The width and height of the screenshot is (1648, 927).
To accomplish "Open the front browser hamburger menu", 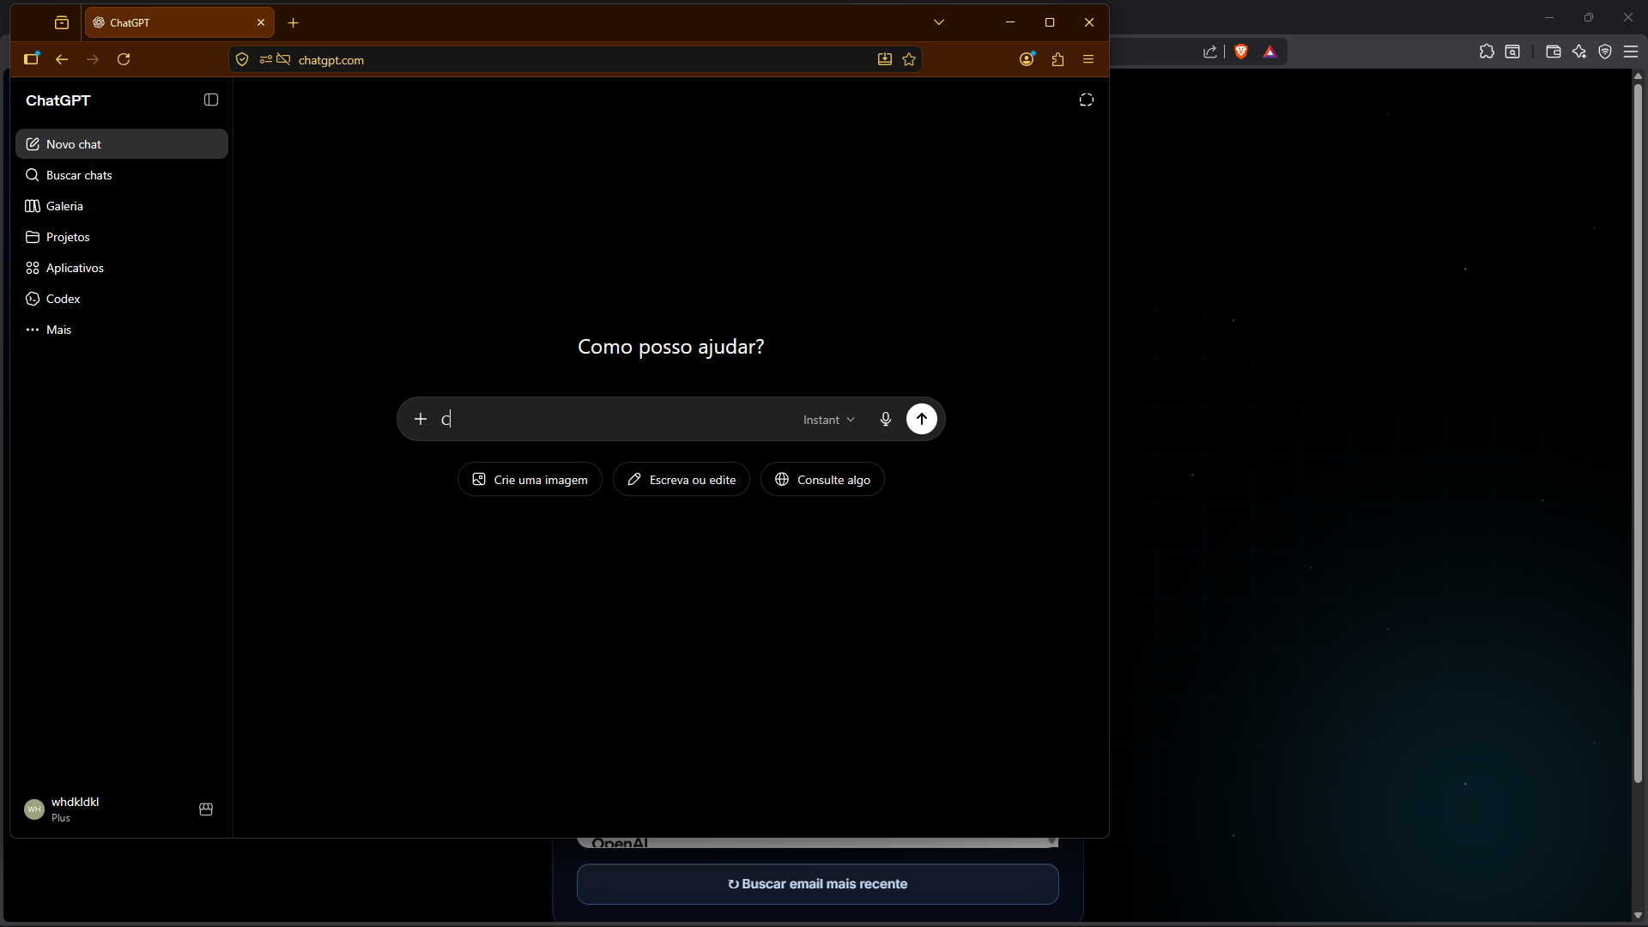I will (1088, 59).
